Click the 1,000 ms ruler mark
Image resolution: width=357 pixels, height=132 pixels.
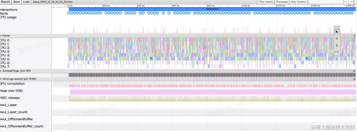246,5
